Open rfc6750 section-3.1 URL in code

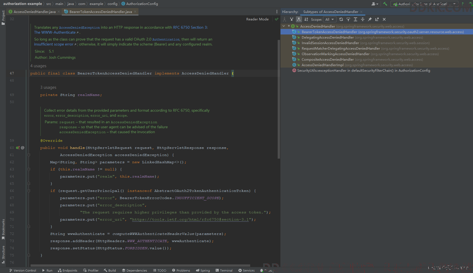(x=190, y=220)
